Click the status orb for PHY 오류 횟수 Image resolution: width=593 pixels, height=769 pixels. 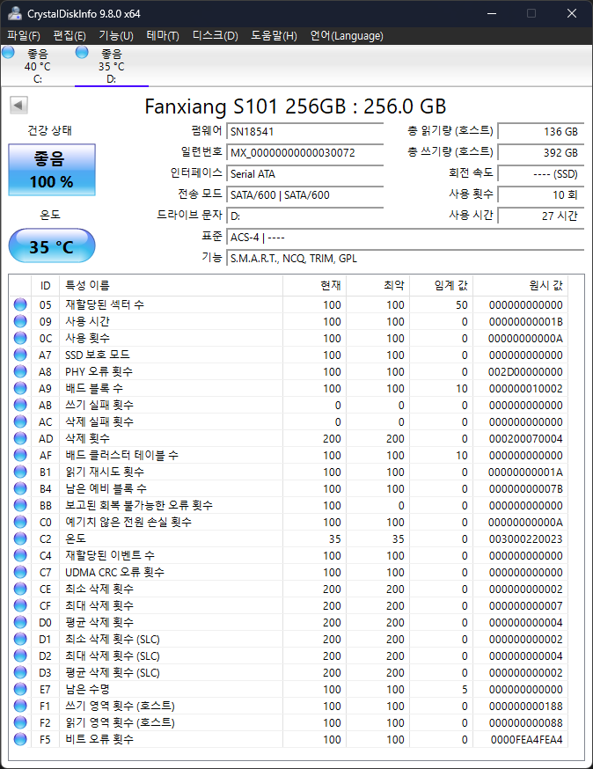(x=20, y=371)
